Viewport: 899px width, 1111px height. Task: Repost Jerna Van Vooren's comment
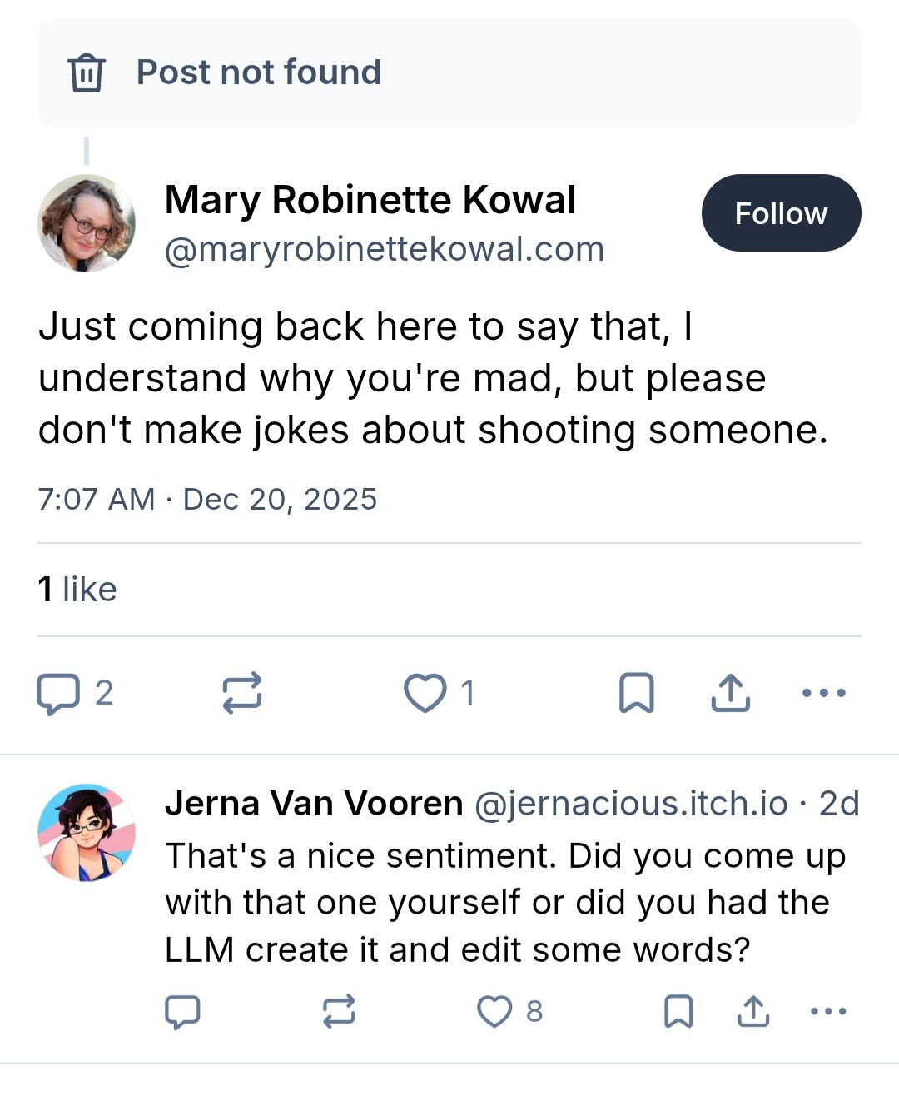(x=339, y=1011)
